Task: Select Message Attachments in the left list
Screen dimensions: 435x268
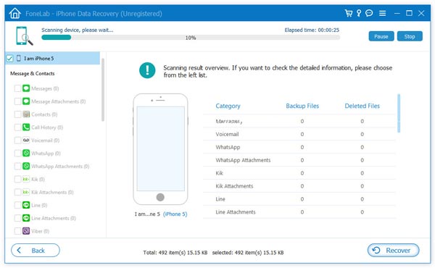Action: (58, 101)
